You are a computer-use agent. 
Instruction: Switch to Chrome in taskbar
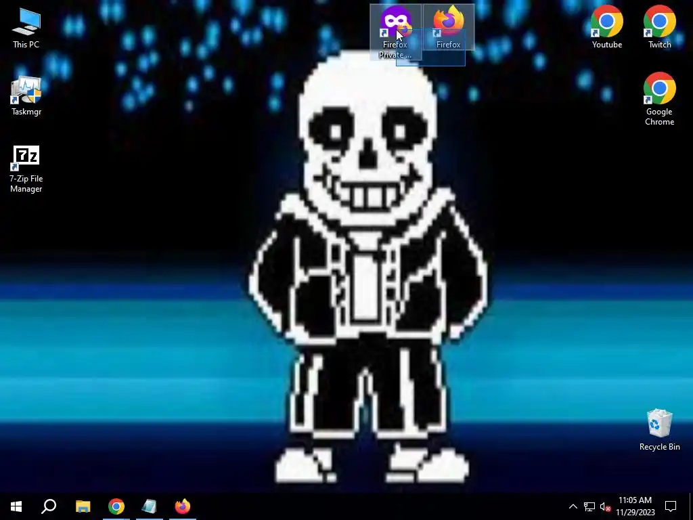116,506
